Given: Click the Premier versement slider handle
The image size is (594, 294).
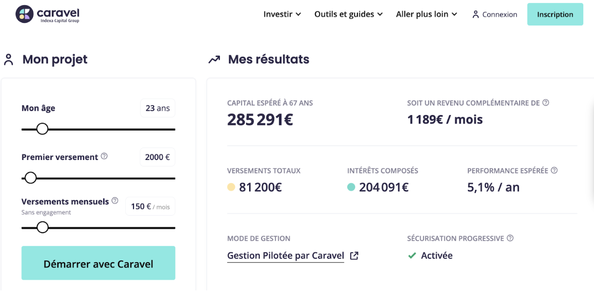Looking at the screenshot, I should (30, 178).
